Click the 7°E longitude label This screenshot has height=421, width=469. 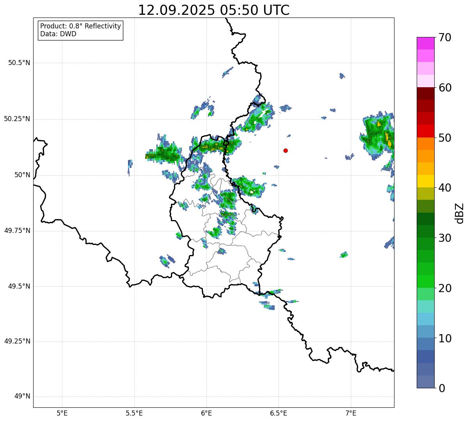coord(351,413)
